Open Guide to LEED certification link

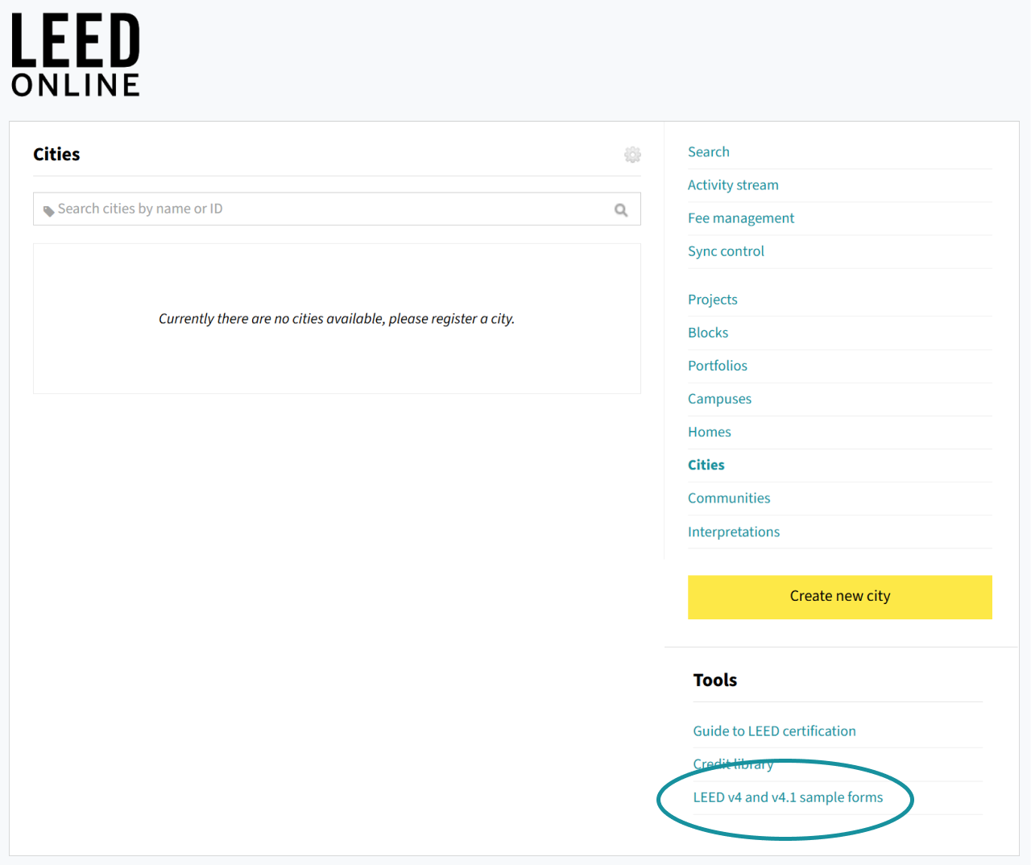tap(773, 730)
